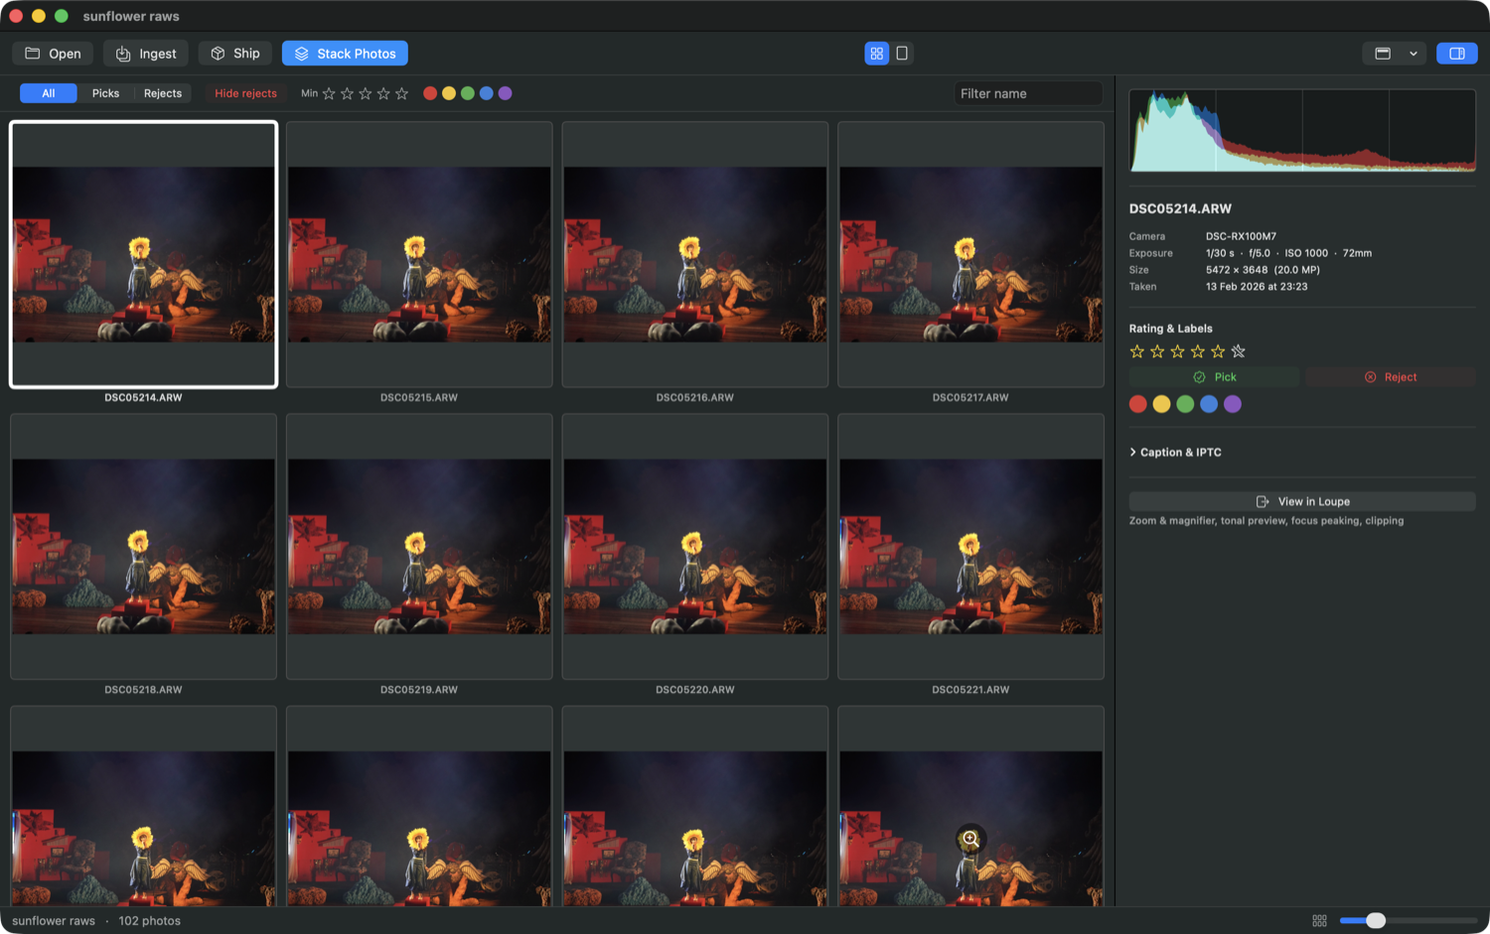Open the layout dropdown chevron
Image resolution: width=1490 pixels, height=934 pixels.
[1414, 54]
